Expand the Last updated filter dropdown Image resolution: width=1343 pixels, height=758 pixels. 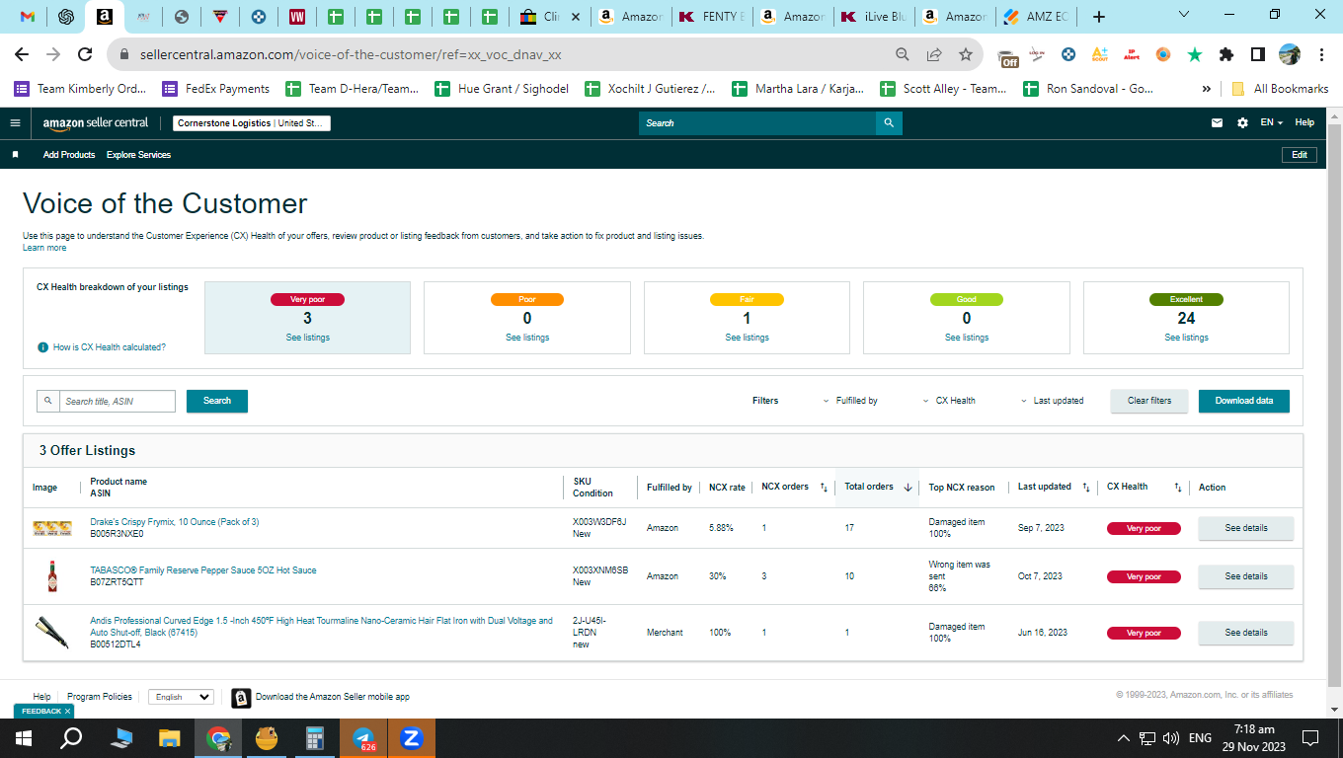click(x=1053, y=401)
